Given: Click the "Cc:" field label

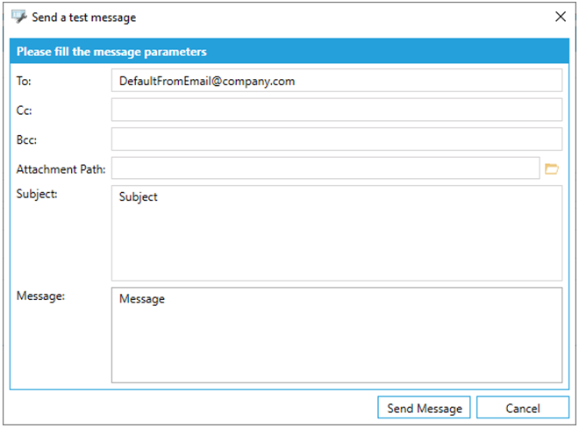Looking at the screenshot, I should [x=24, y=110].
